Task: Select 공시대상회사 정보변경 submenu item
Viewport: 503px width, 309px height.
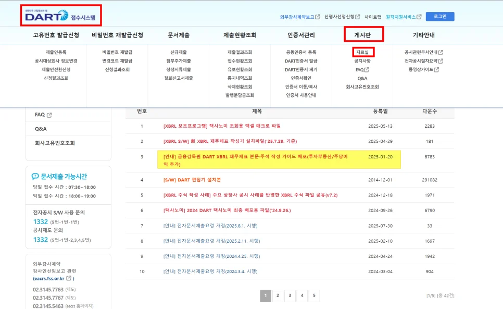Action: point(56,60)
